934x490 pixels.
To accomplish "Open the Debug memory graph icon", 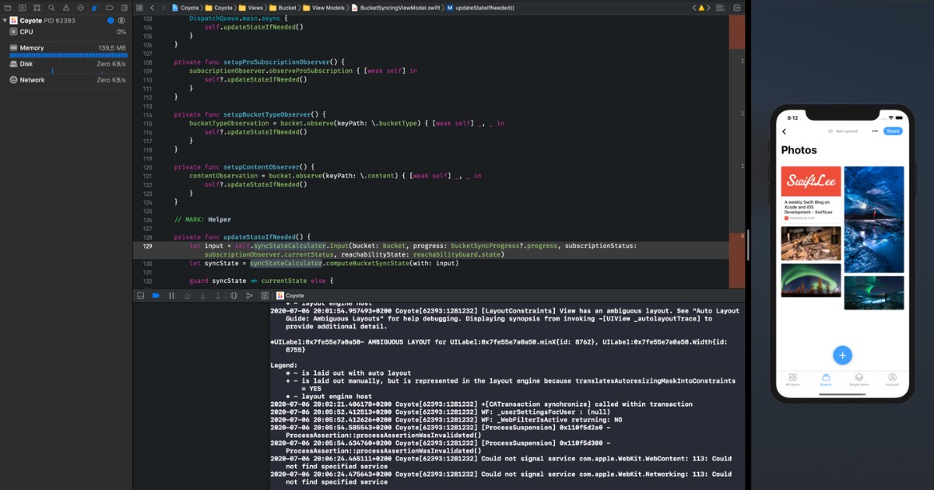I will [251, 295].
